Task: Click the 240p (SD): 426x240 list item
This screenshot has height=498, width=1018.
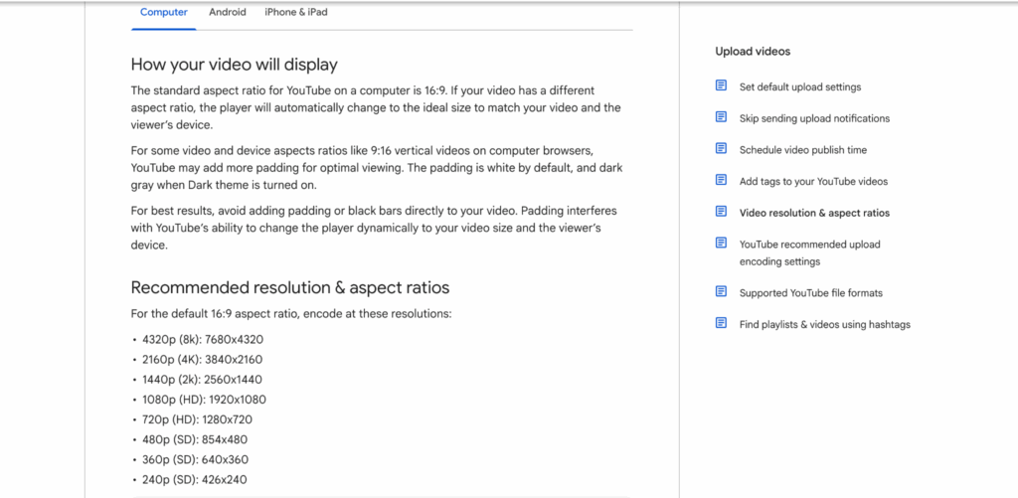Action: 195,480
